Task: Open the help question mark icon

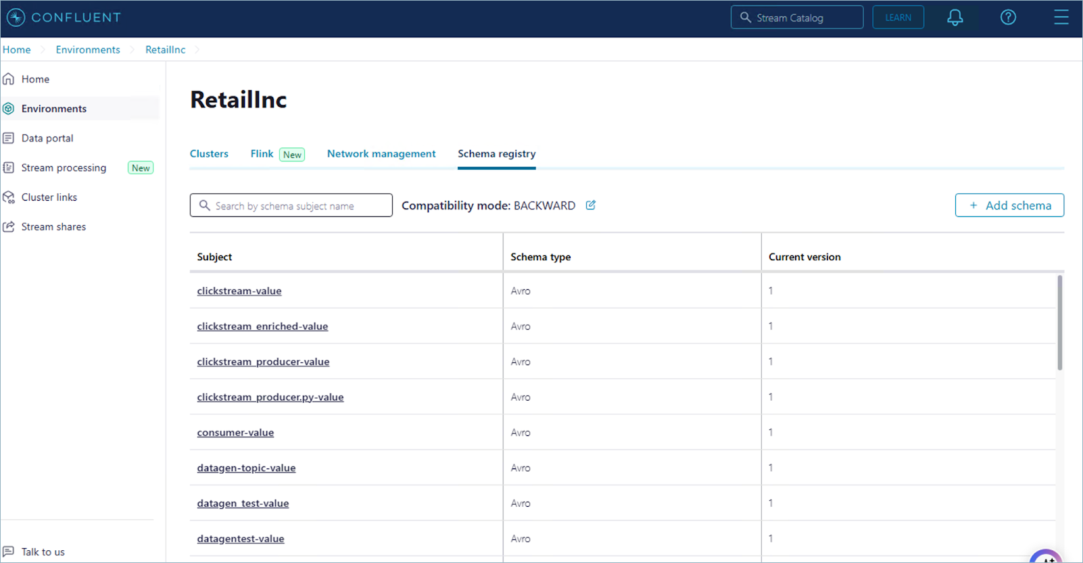Action: tap(1008, 18)
